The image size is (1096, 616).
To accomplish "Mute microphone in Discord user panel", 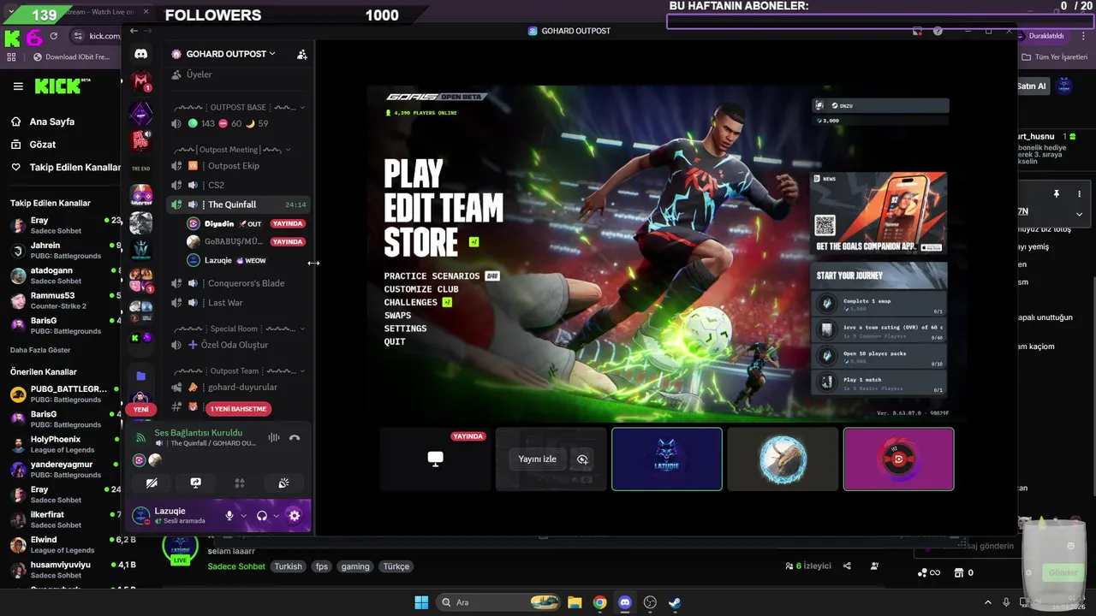I will coord(229,516).
